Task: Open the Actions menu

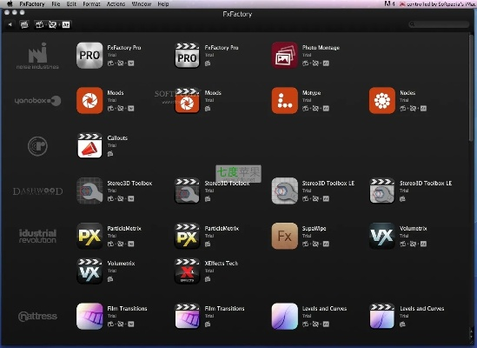Action: point(116,4)
